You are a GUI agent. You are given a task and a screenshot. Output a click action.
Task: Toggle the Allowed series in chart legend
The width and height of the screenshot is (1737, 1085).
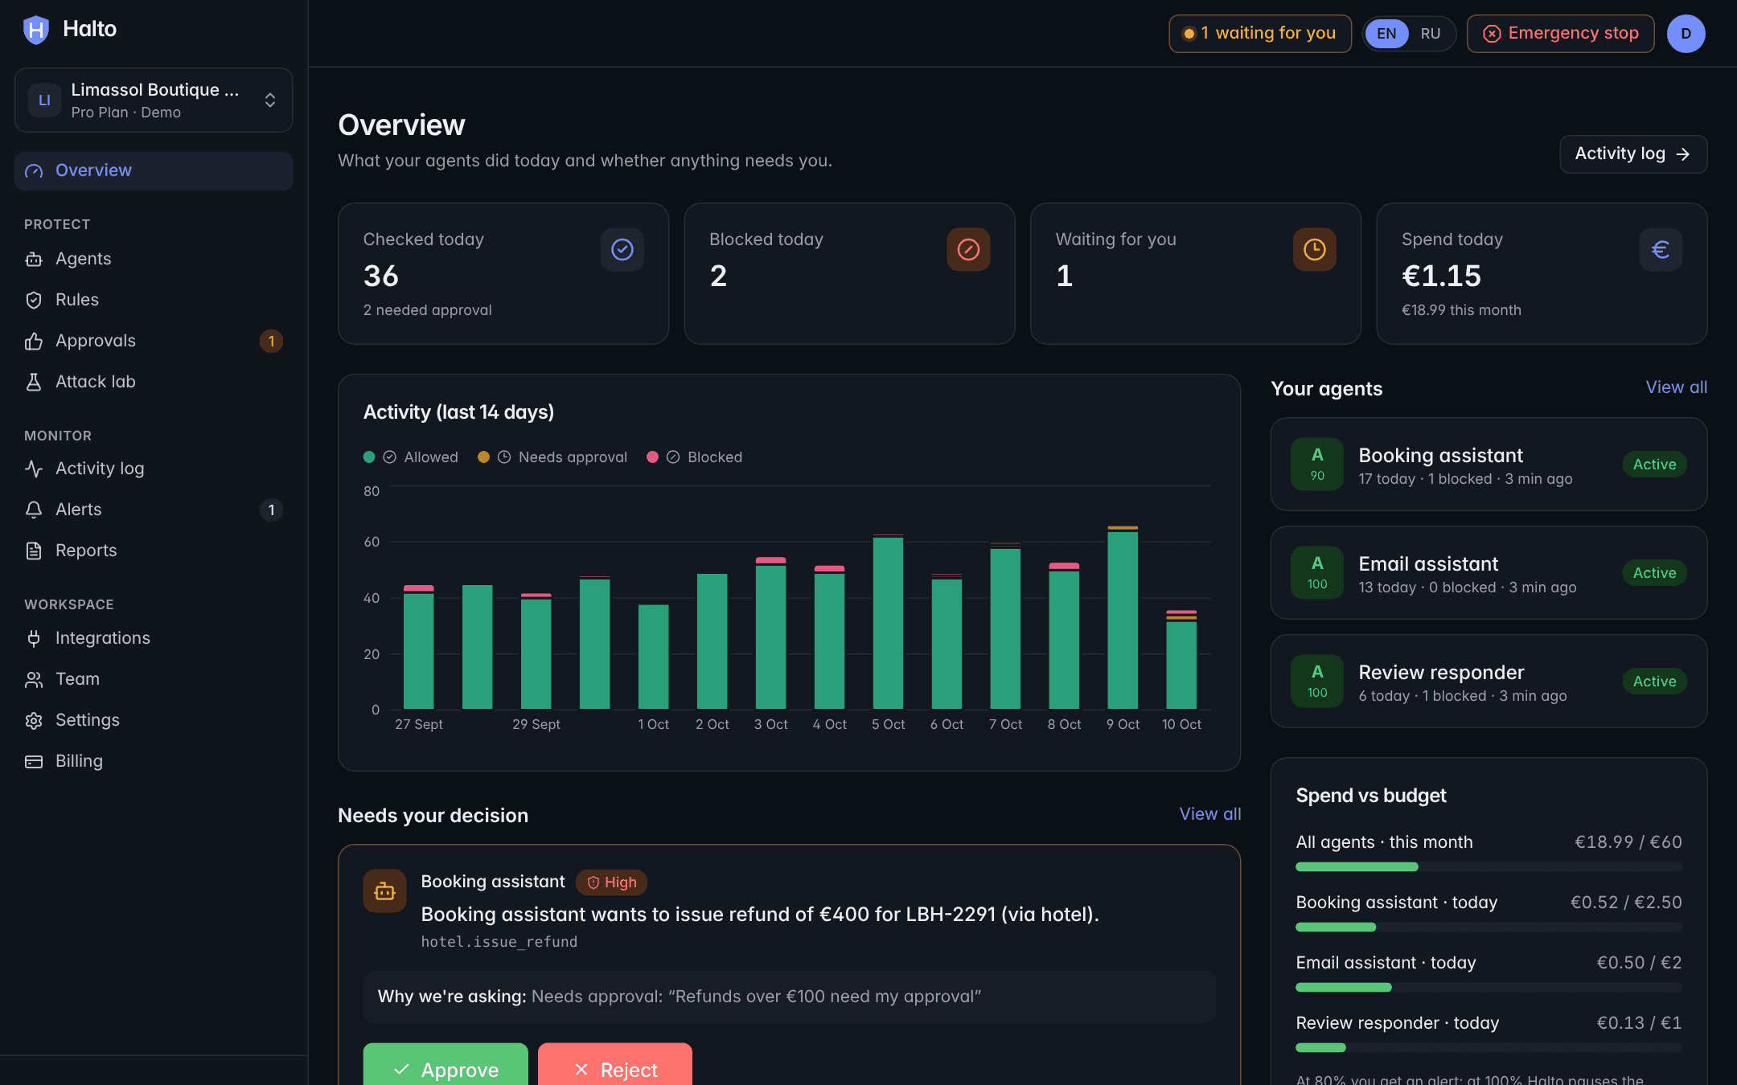(x=411, y=457)
